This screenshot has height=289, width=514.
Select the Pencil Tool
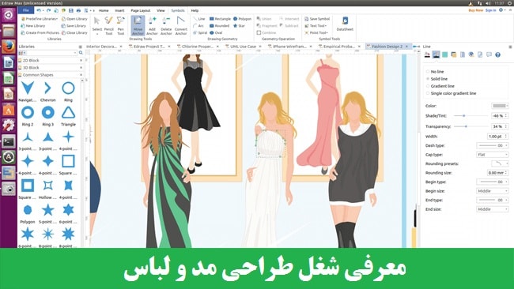coord(109,25)
